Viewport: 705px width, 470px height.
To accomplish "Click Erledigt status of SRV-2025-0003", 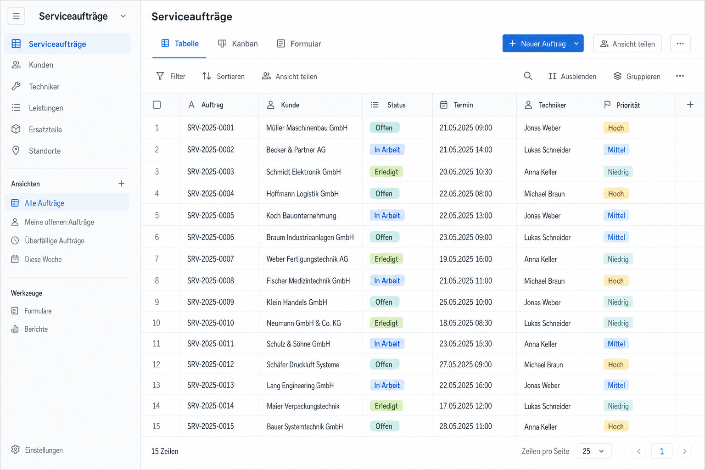I will [x=386, y=172].
